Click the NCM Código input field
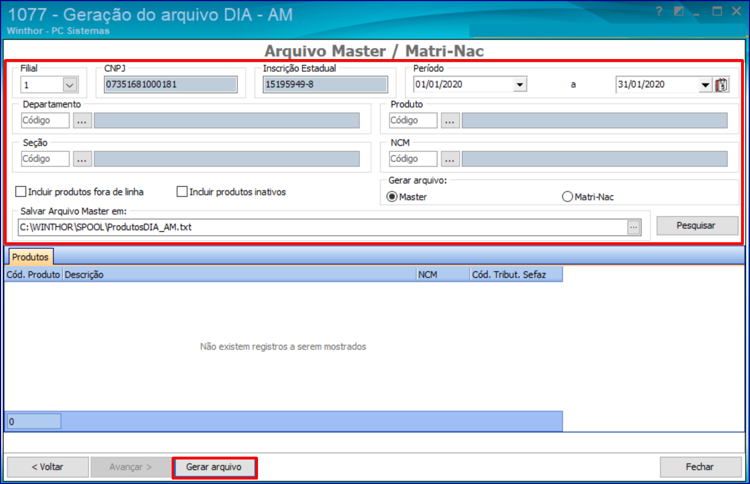750x484 pixels. [x=413, y=159]
